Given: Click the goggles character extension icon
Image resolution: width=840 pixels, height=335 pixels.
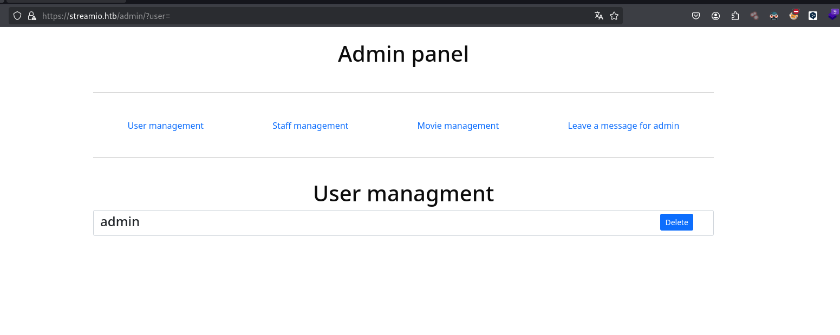Looking at the screenshot, I should click(x=774, y=16).
